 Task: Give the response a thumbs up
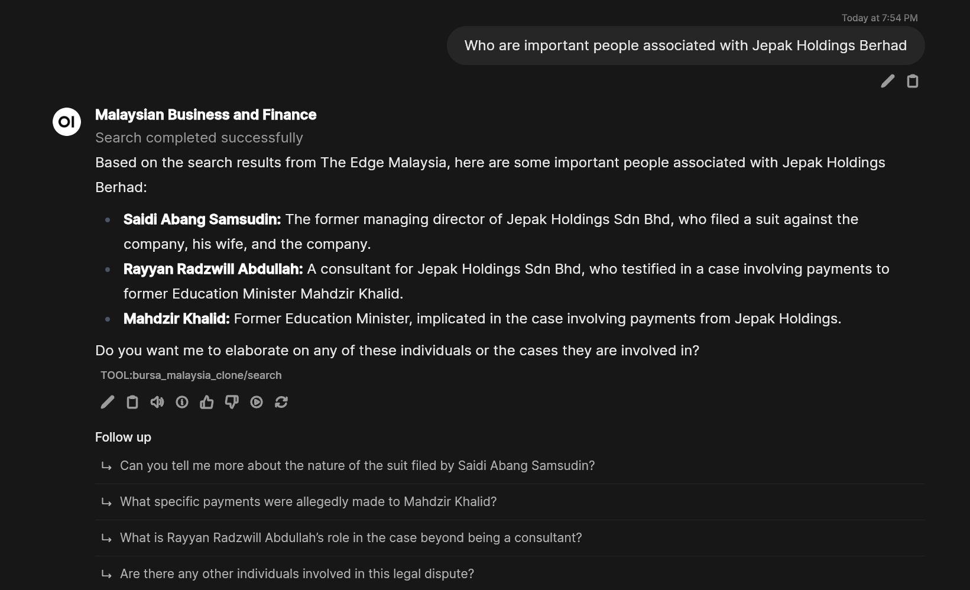pos(207,402)
